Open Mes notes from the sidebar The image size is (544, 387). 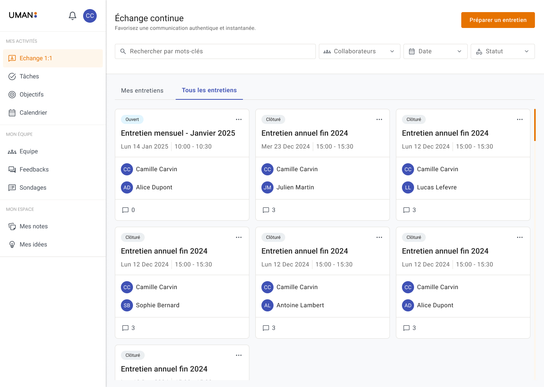pos(12,226)
